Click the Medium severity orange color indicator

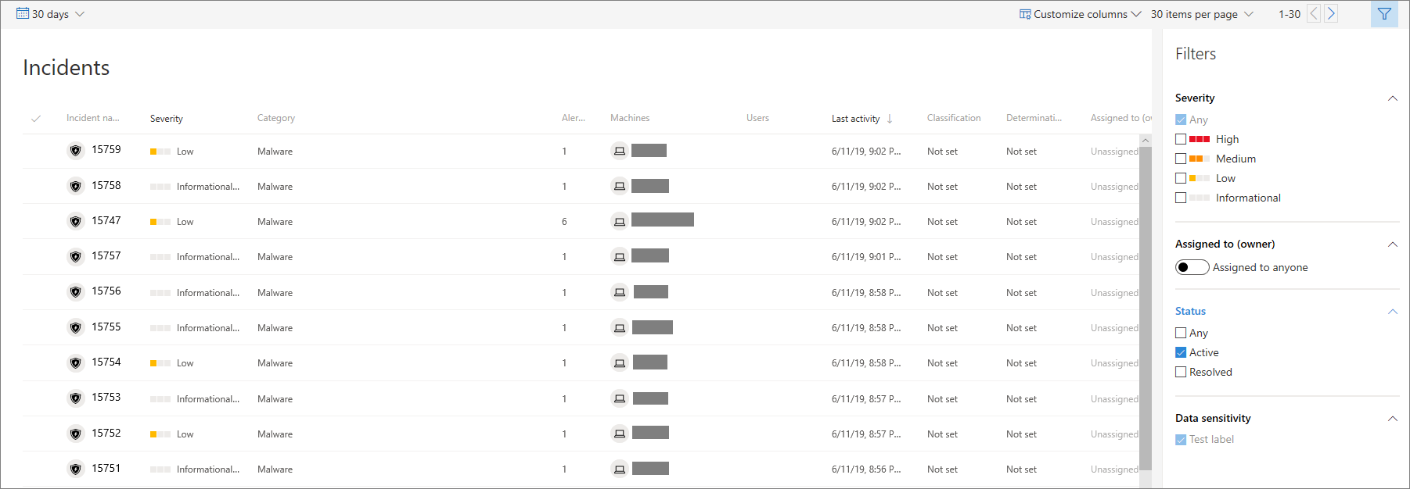(1199, 159)
